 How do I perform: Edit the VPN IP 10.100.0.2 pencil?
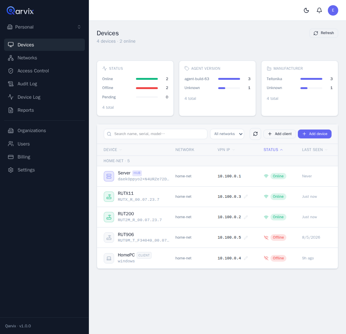[246, 217]
